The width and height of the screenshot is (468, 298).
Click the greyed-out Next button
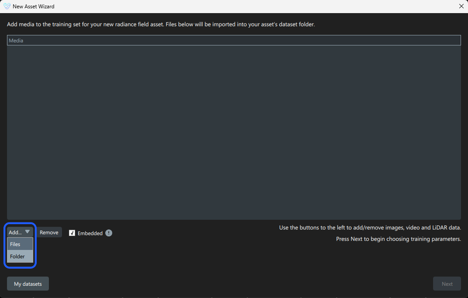click(x=447, y=284)
